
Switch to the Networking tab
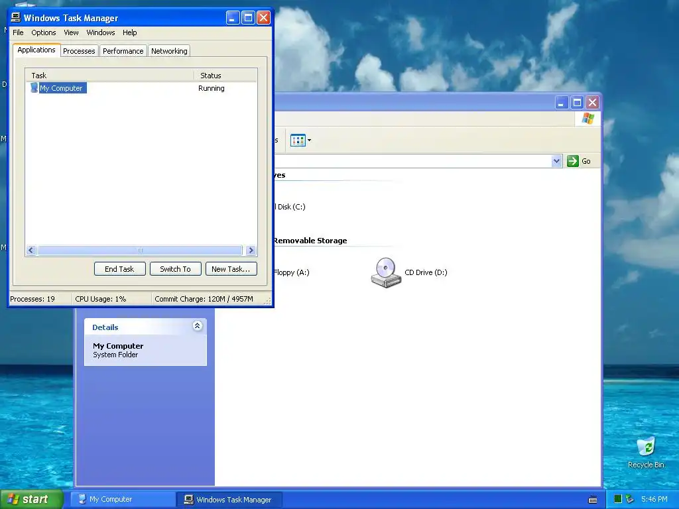point(169,51)
